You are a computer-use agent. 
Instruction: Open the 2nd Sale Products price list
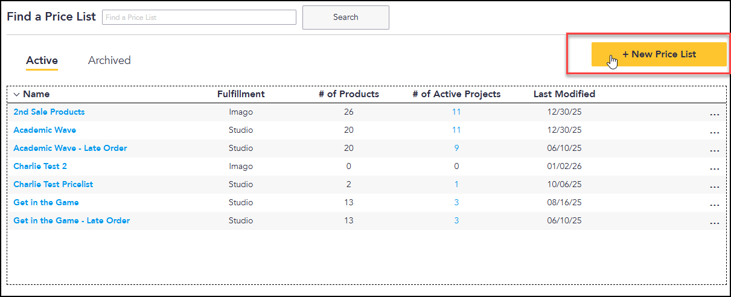tap(49, 112)
